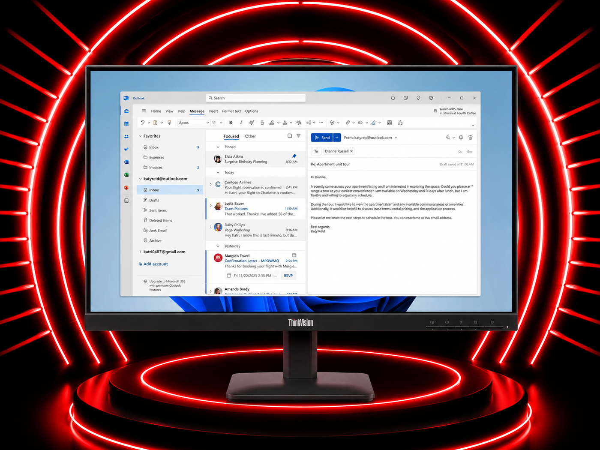
Task: Open the Calendar icon in left rail
Action: (126, 123)
